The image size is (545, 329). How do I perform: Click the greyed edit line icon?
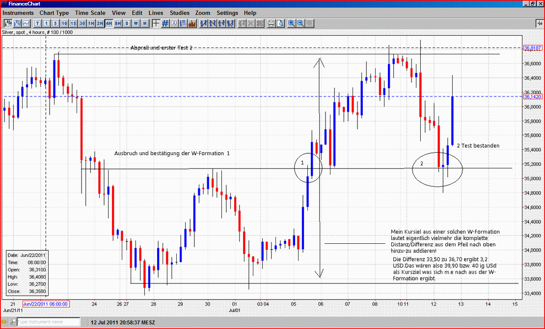coord(242,23)
